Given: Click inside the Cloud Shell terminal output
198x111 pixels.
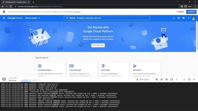Looking at the screenshot, I should 99,97.
